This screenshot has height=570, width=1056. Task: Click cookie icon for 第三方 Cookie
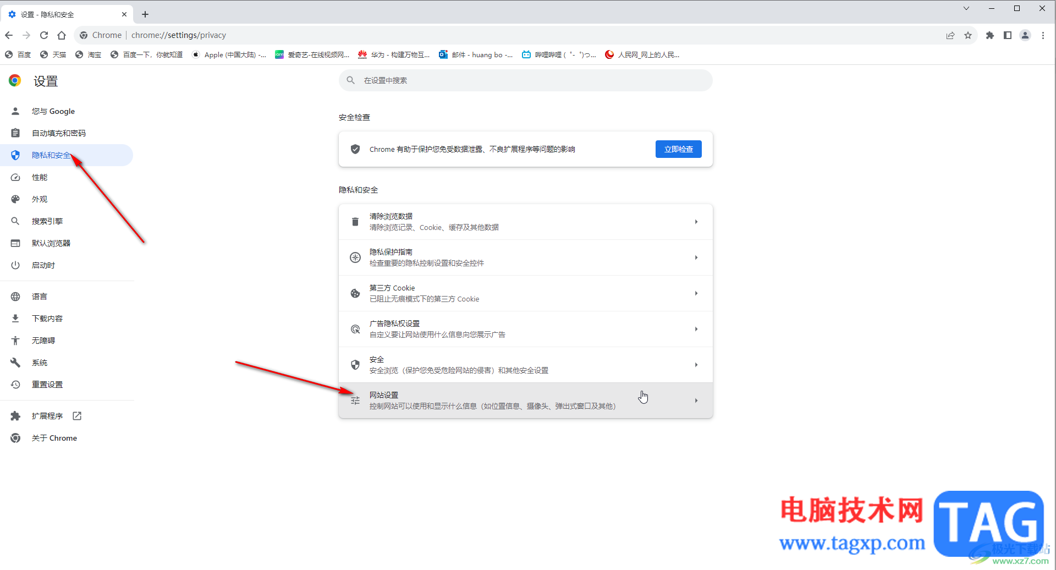(x=355, y=293)
